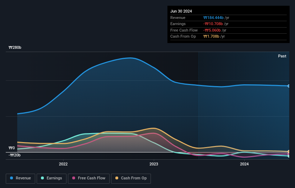The image size is (295, 188).
Task: Select the 2022 x-axis label
Action: tap(63, 164)
